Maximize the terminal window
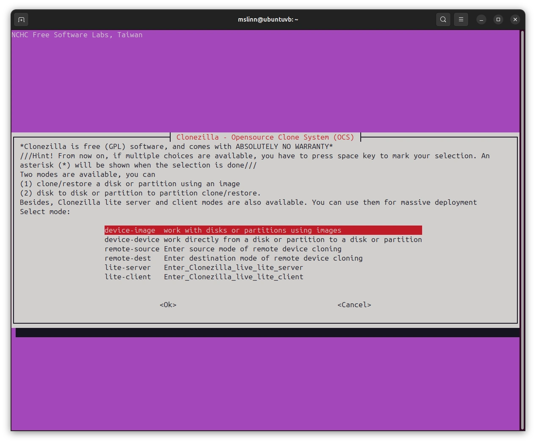Screen dimensions: 536x443 [498, 19]
